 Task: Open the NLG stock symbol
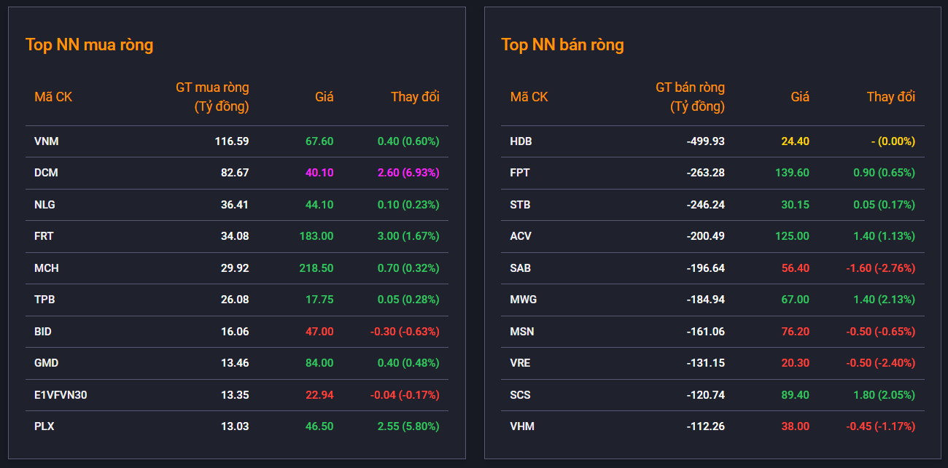pyautogui.click(x=44, y=205)
